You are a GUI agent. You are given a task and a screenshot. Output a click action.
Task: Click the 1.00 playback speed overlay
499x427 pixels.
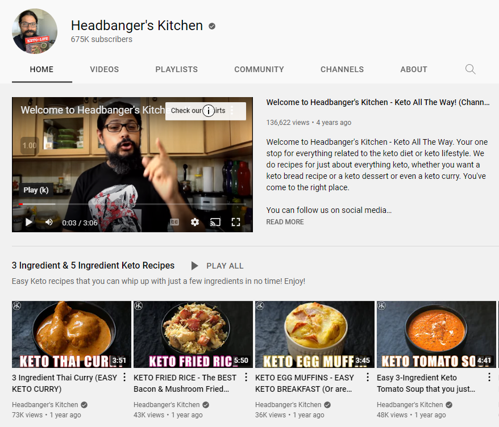[30, 145]
